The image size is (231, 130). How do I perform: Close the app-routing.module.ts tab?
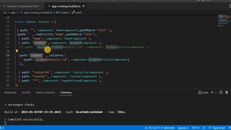tap(83, 6)
